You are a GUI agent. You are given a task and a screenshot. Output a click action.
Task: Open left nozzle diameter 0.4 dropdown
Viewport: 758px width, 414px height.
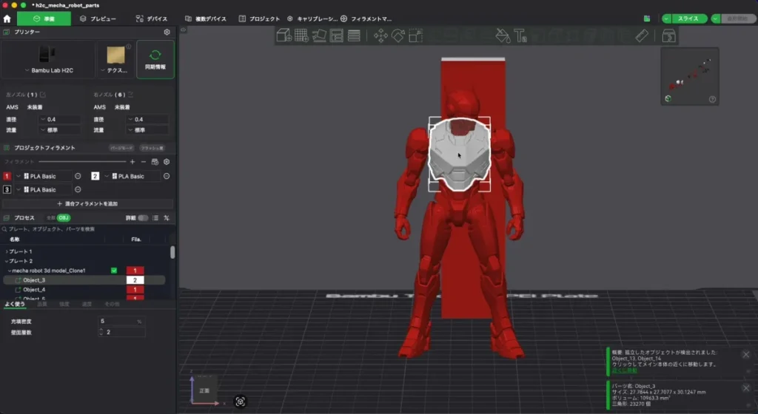[x=61, y=119]
